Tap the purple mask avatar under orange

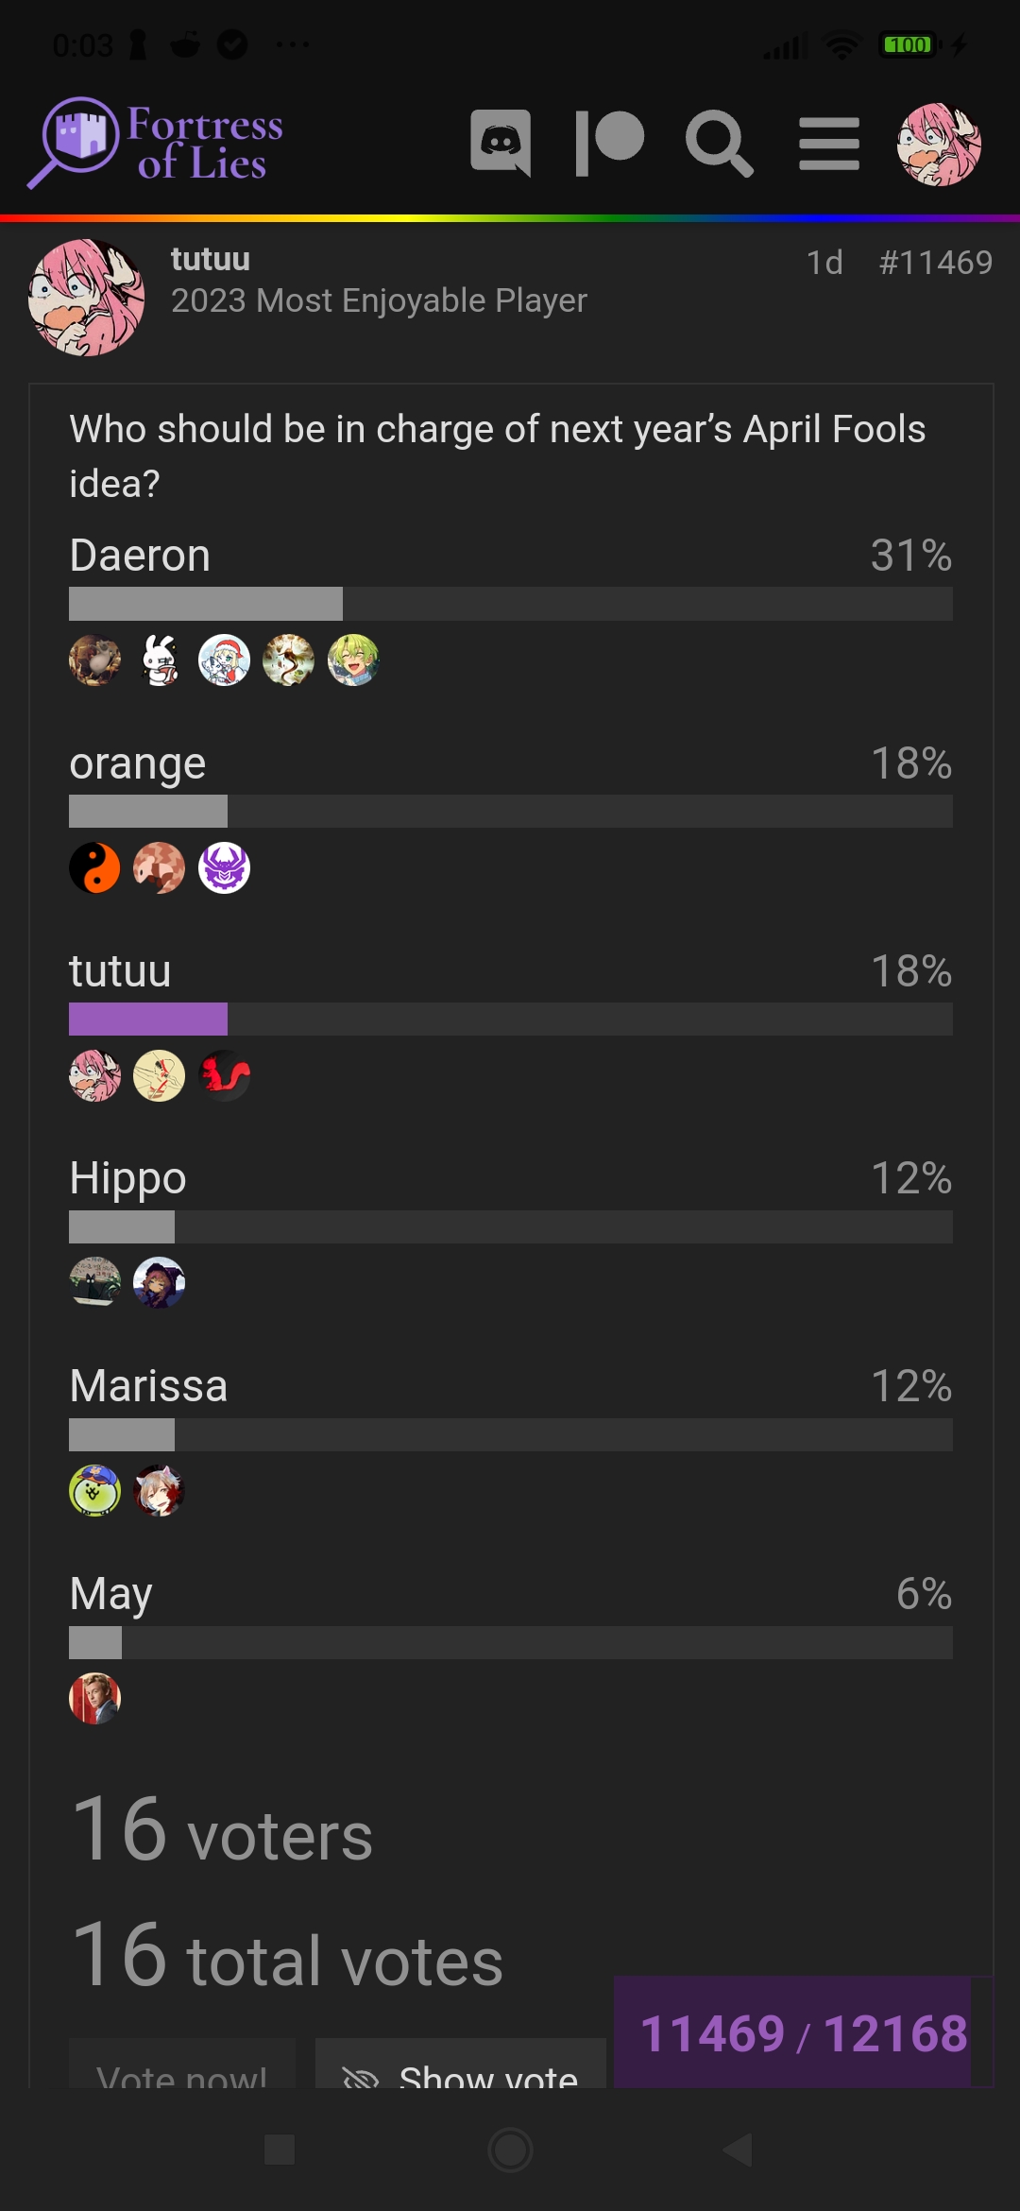click(225, 867)
